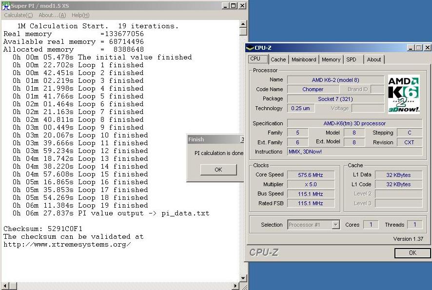Click OK in the Finish dialog

coord(218,170)
